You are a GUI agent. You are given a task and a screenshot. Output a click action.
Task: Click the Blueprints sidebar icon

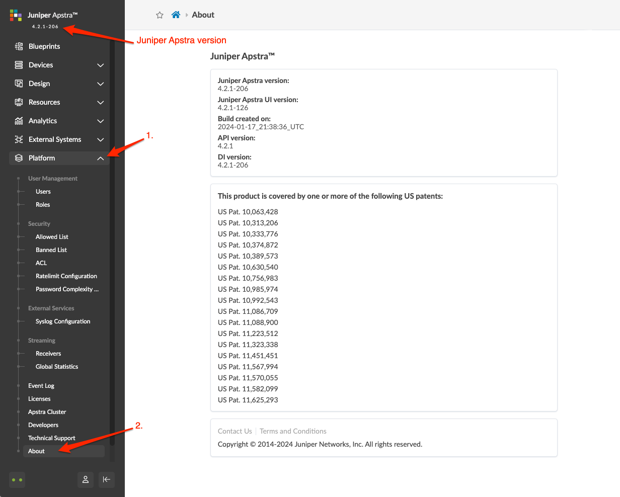pyautogui.click(x=19, y=46)
